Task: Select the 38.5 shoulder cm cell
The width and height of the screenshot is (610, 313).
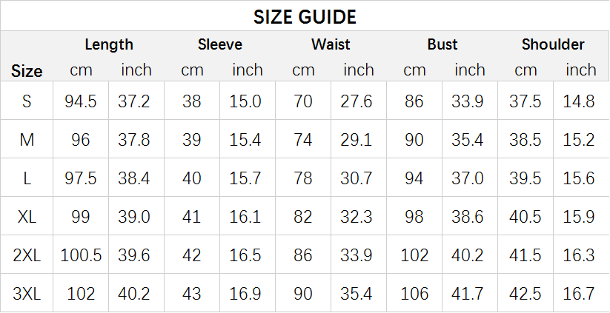Action: (526, 139)
